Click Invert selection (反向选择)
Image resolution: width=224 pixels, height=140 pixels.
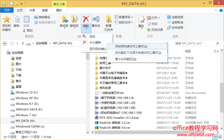pyautogui.click(x=175, y=27)
